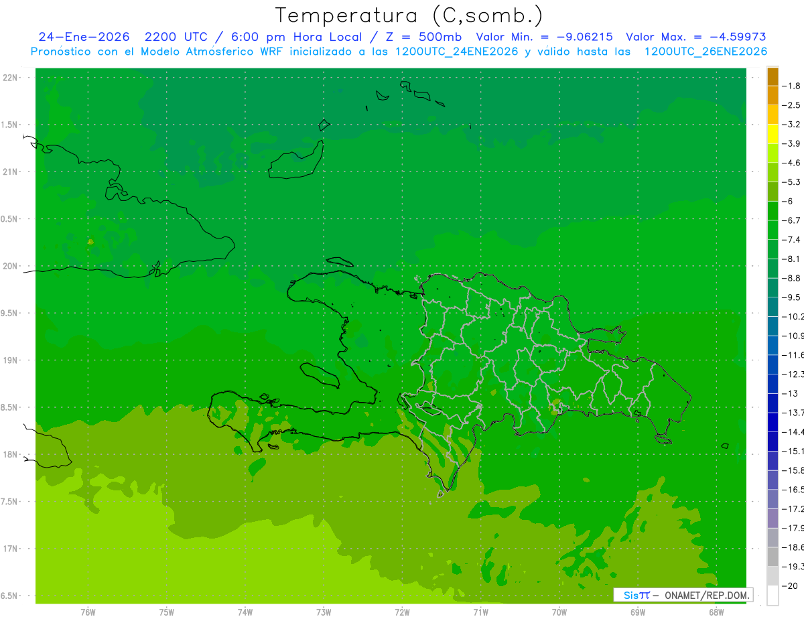Select colorbar swatch between -12.3 and -13

(x=773, y=384)
